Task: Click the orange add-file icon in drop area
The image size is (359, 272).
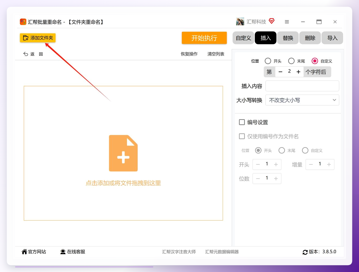Action: 123,153
